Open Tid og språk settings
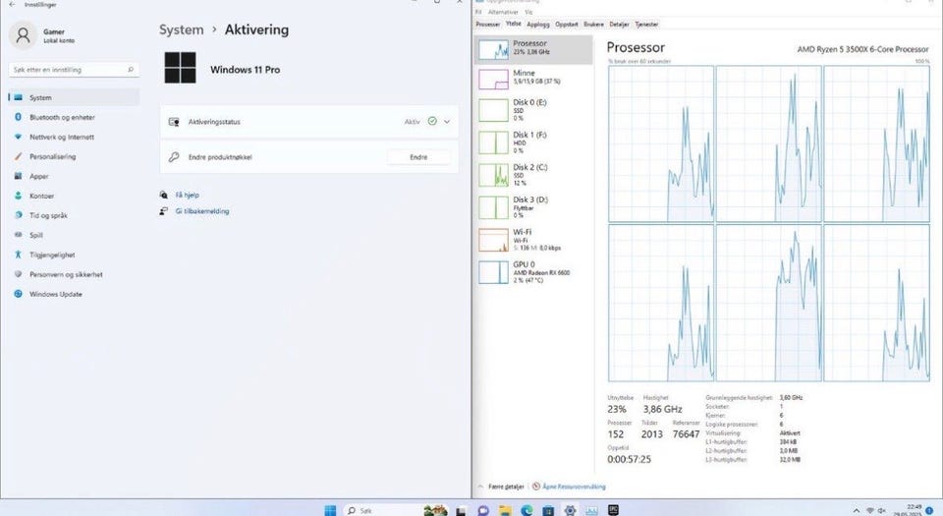 pyautogui.click(x=74, y=215)
